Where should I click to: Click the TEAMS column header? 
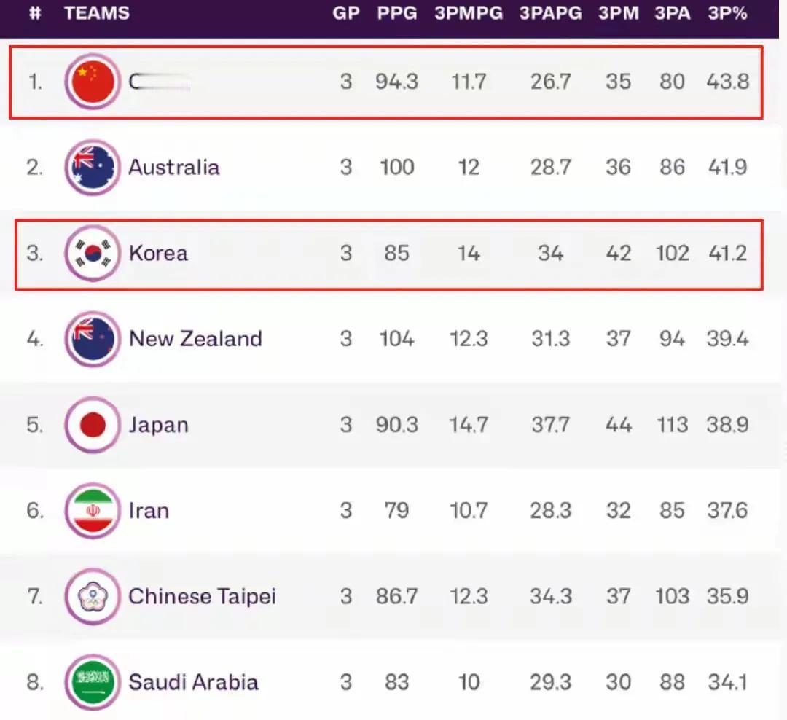pyautogui.click(x=97, y=13)
